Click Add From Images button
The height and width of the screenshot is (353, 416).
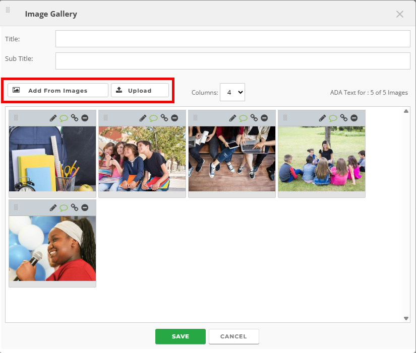58,90
